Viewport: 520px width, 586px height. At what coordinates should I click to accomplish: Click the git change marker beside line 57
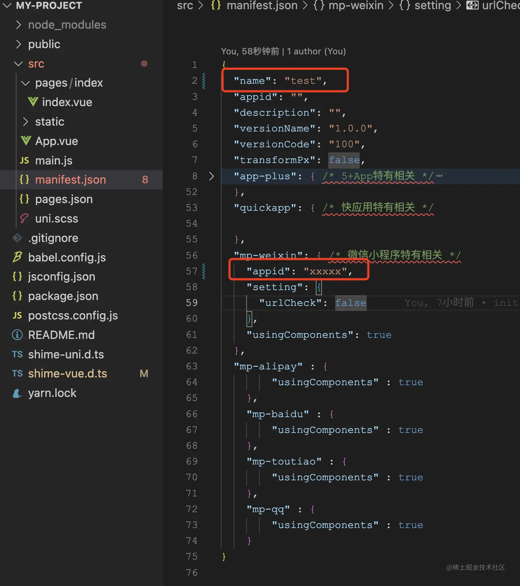pos(204,271)
